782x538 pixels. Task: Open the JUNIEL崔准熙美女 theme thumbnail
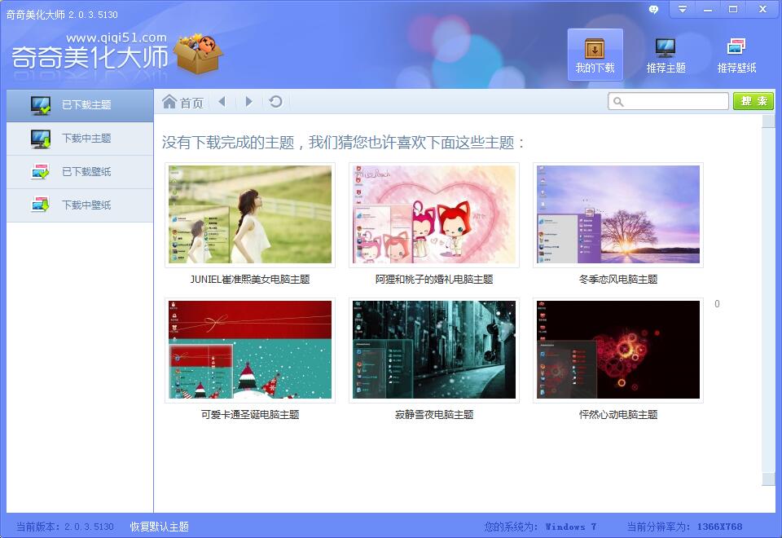click(x=250, y=215)
